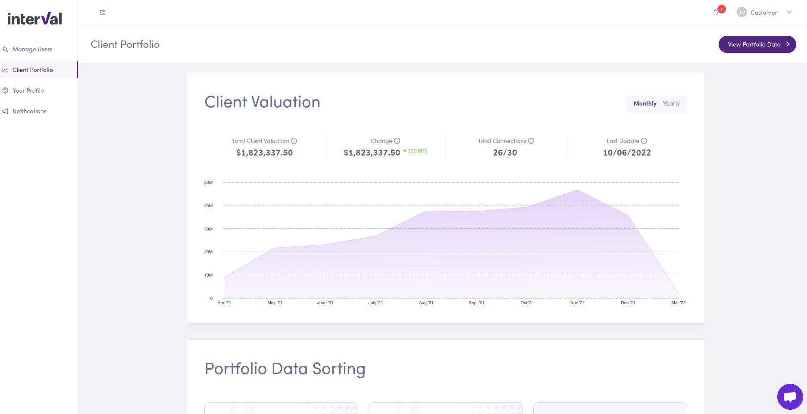Image resolution: width=807 pixels, height=414 pixels.
Task: Click the 26/30 connections value
Action: click(505, 153)
